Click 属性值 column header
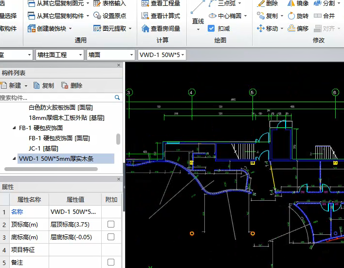The height and width of the screenshot is (268, 344). point(75,199)
